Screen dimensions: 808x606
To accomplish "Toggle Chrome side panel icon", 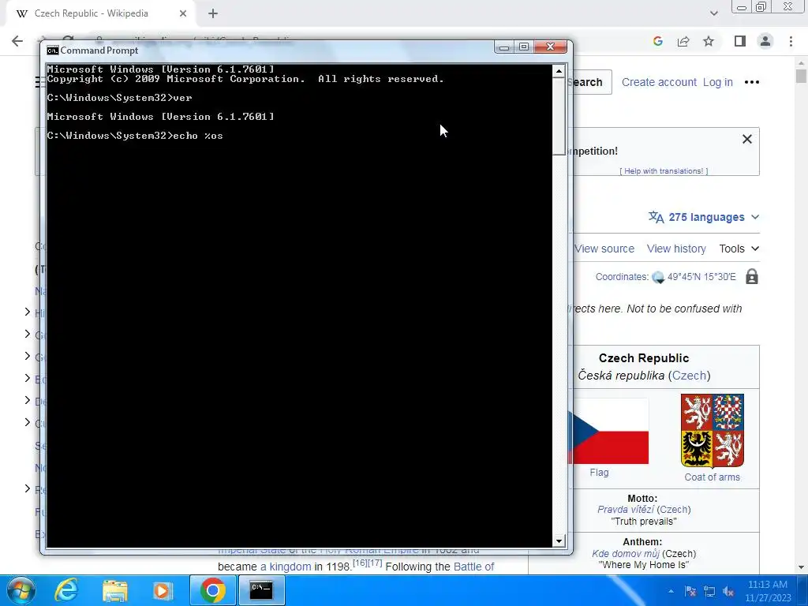I will coord(740,41).
